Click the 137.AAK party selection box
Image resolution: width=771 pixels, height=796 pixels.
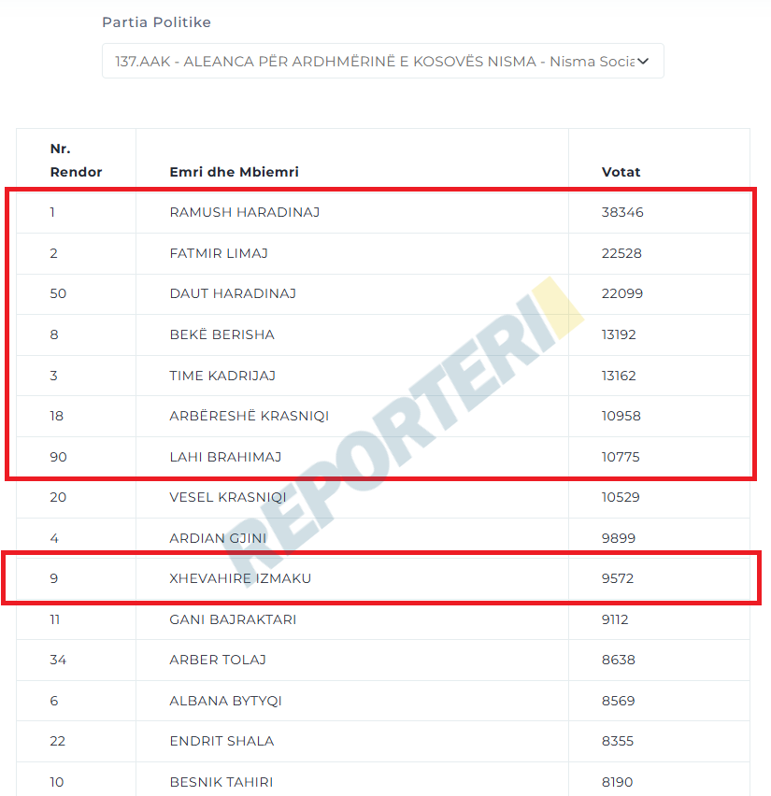(383, 61)
